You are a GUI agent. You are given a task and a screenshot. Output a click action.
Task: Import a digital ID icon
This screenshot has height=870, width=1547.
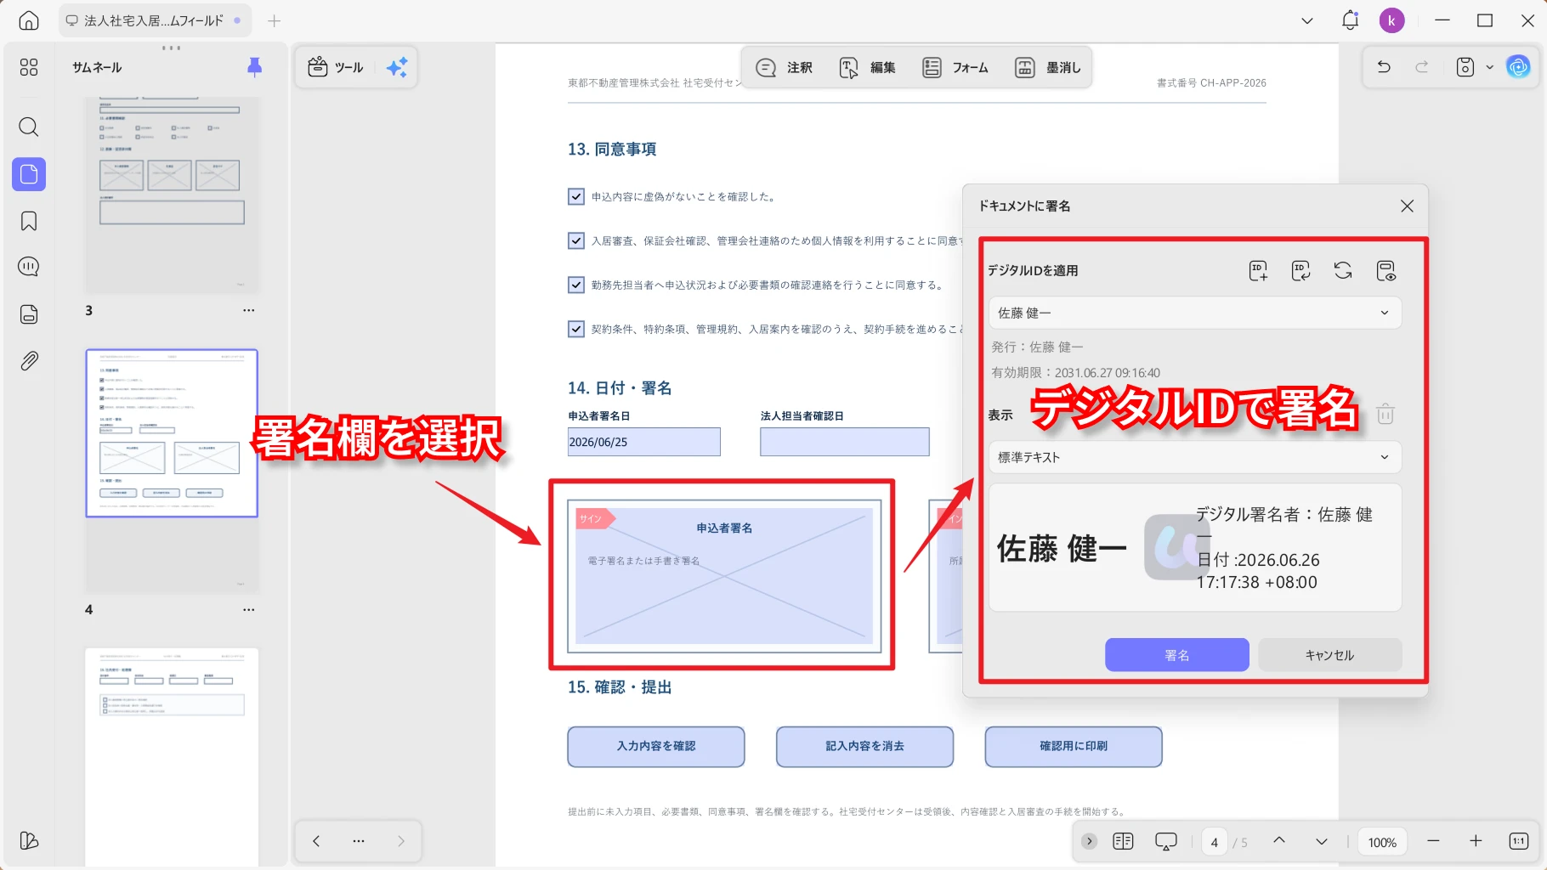(x=1300, y=271)
